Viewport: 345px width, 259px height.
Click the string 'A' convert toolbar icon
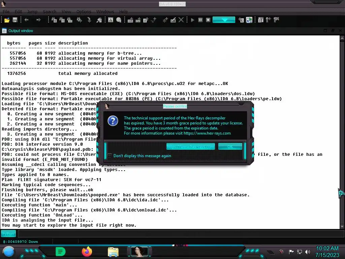(146, 20)
